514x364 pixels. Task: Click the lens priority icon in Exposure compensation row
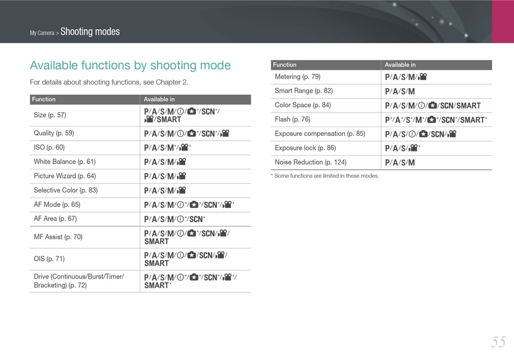click(412, 134)
